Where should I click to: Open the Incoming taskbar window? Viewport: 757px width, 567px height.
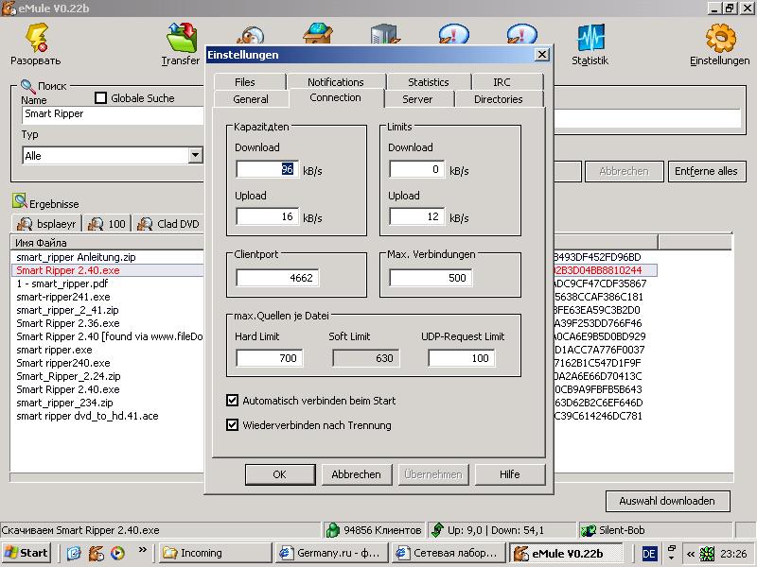[216, 553]
